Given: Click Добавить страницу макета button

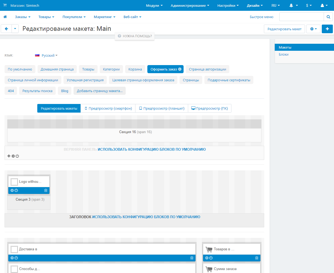Looking at the screenshot, I should coord(100,91).
